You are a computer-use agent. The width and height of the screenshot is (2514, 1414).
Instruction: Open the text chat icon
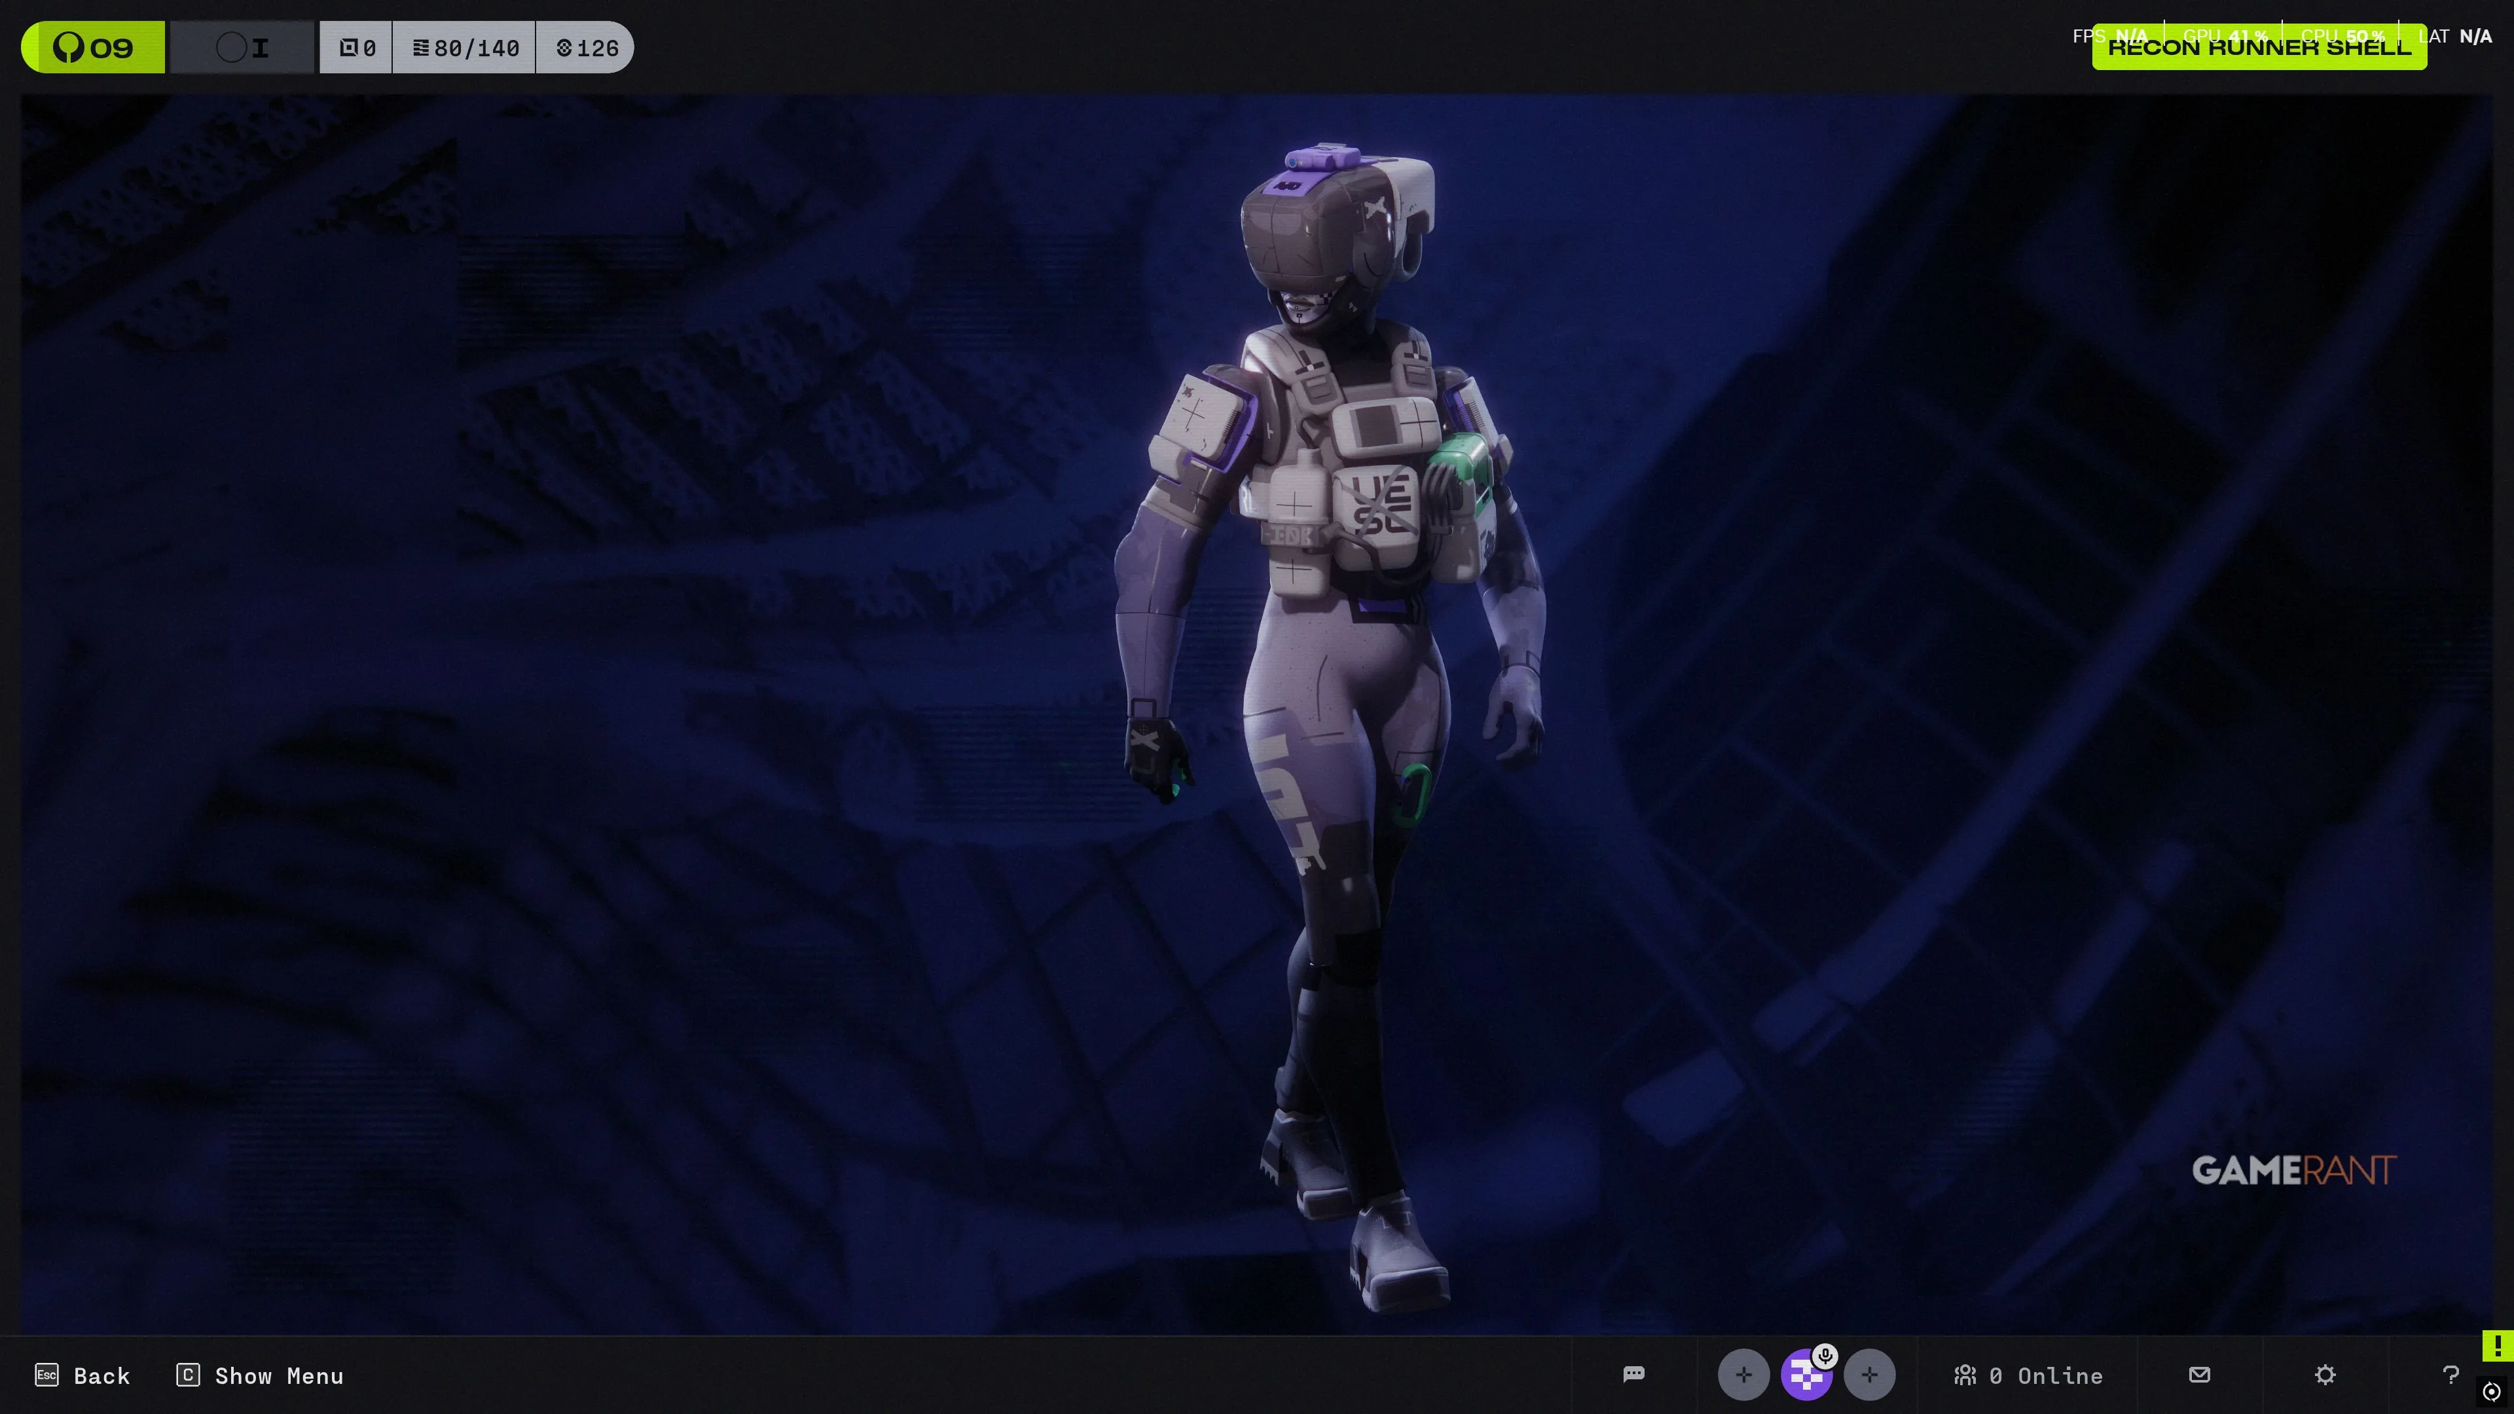tap(1633, 1374)
